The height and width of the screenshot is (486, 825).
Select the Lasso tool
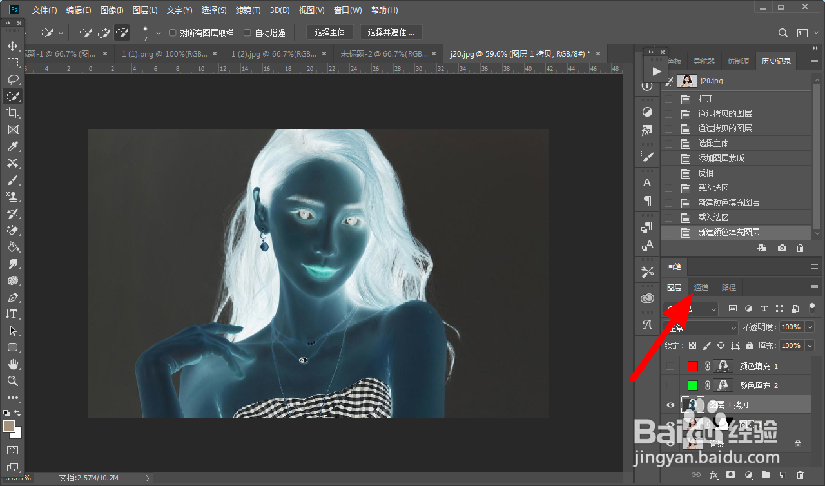(12, 79)
